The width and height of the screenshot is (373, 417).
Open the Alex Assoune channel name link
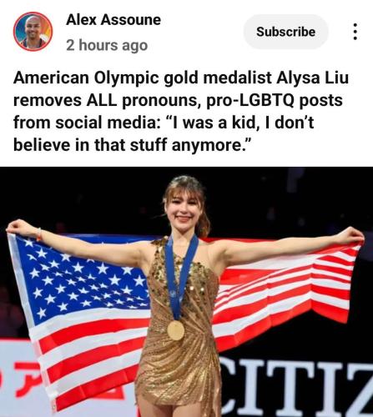click(x=113, y=20)
